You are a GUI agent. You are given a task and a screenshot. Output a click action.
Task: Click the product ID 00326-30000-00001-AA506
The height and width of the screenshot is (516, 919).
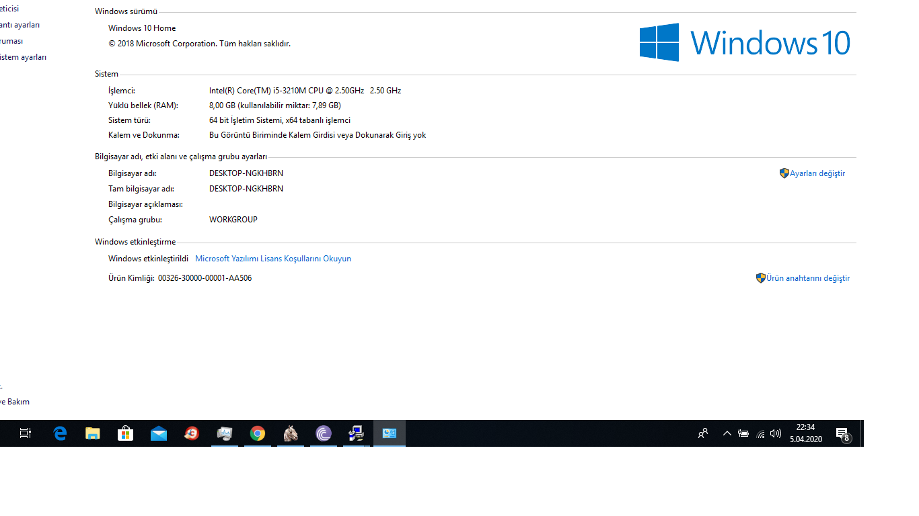point(205,278)
